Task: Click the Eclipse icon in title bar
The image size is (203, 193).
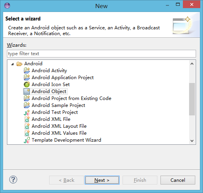Action: (7, 5)
